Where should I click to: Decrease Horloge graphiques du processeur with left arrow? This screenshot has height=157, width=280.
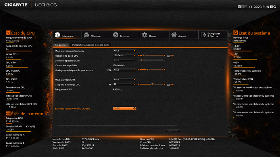pyautogui.click(x=138, y=70)
